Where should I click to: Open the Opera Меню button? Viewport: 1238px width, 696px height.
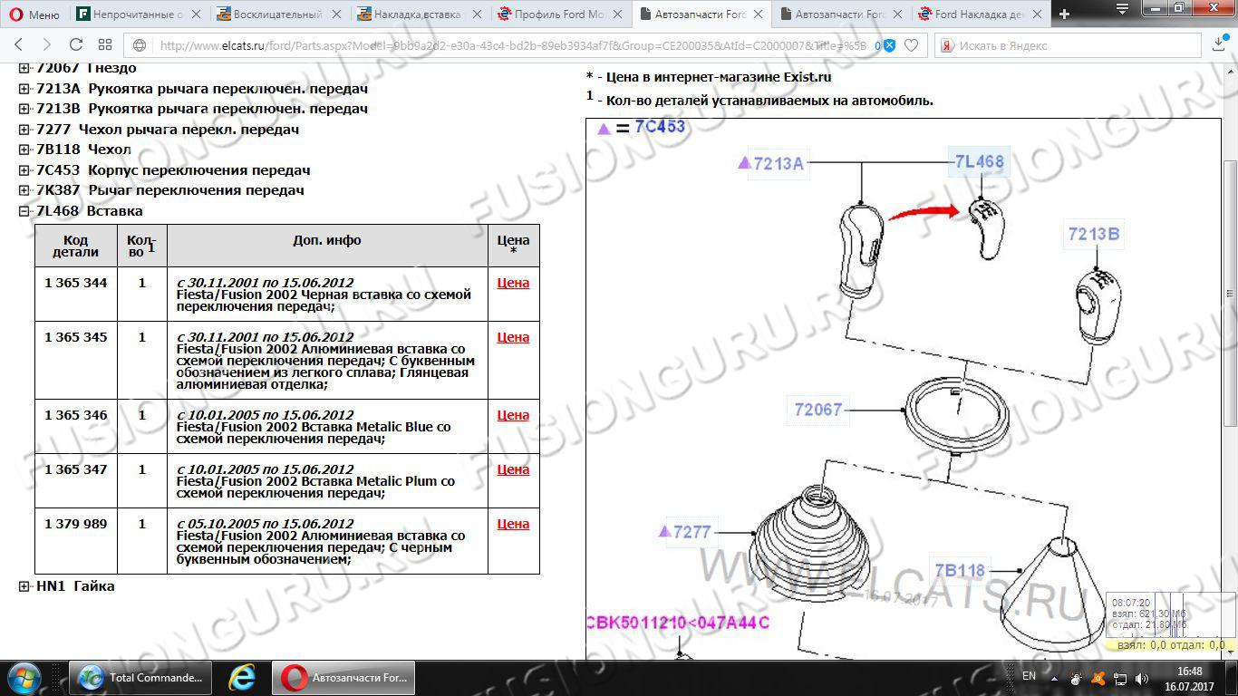tap(34, 14)
